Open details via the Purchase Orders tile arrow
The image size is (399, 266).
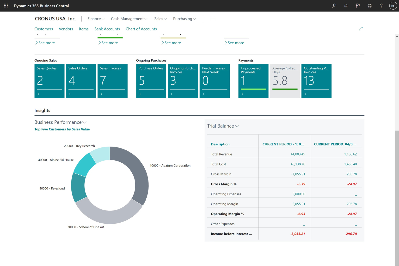(x=140, y=94)
